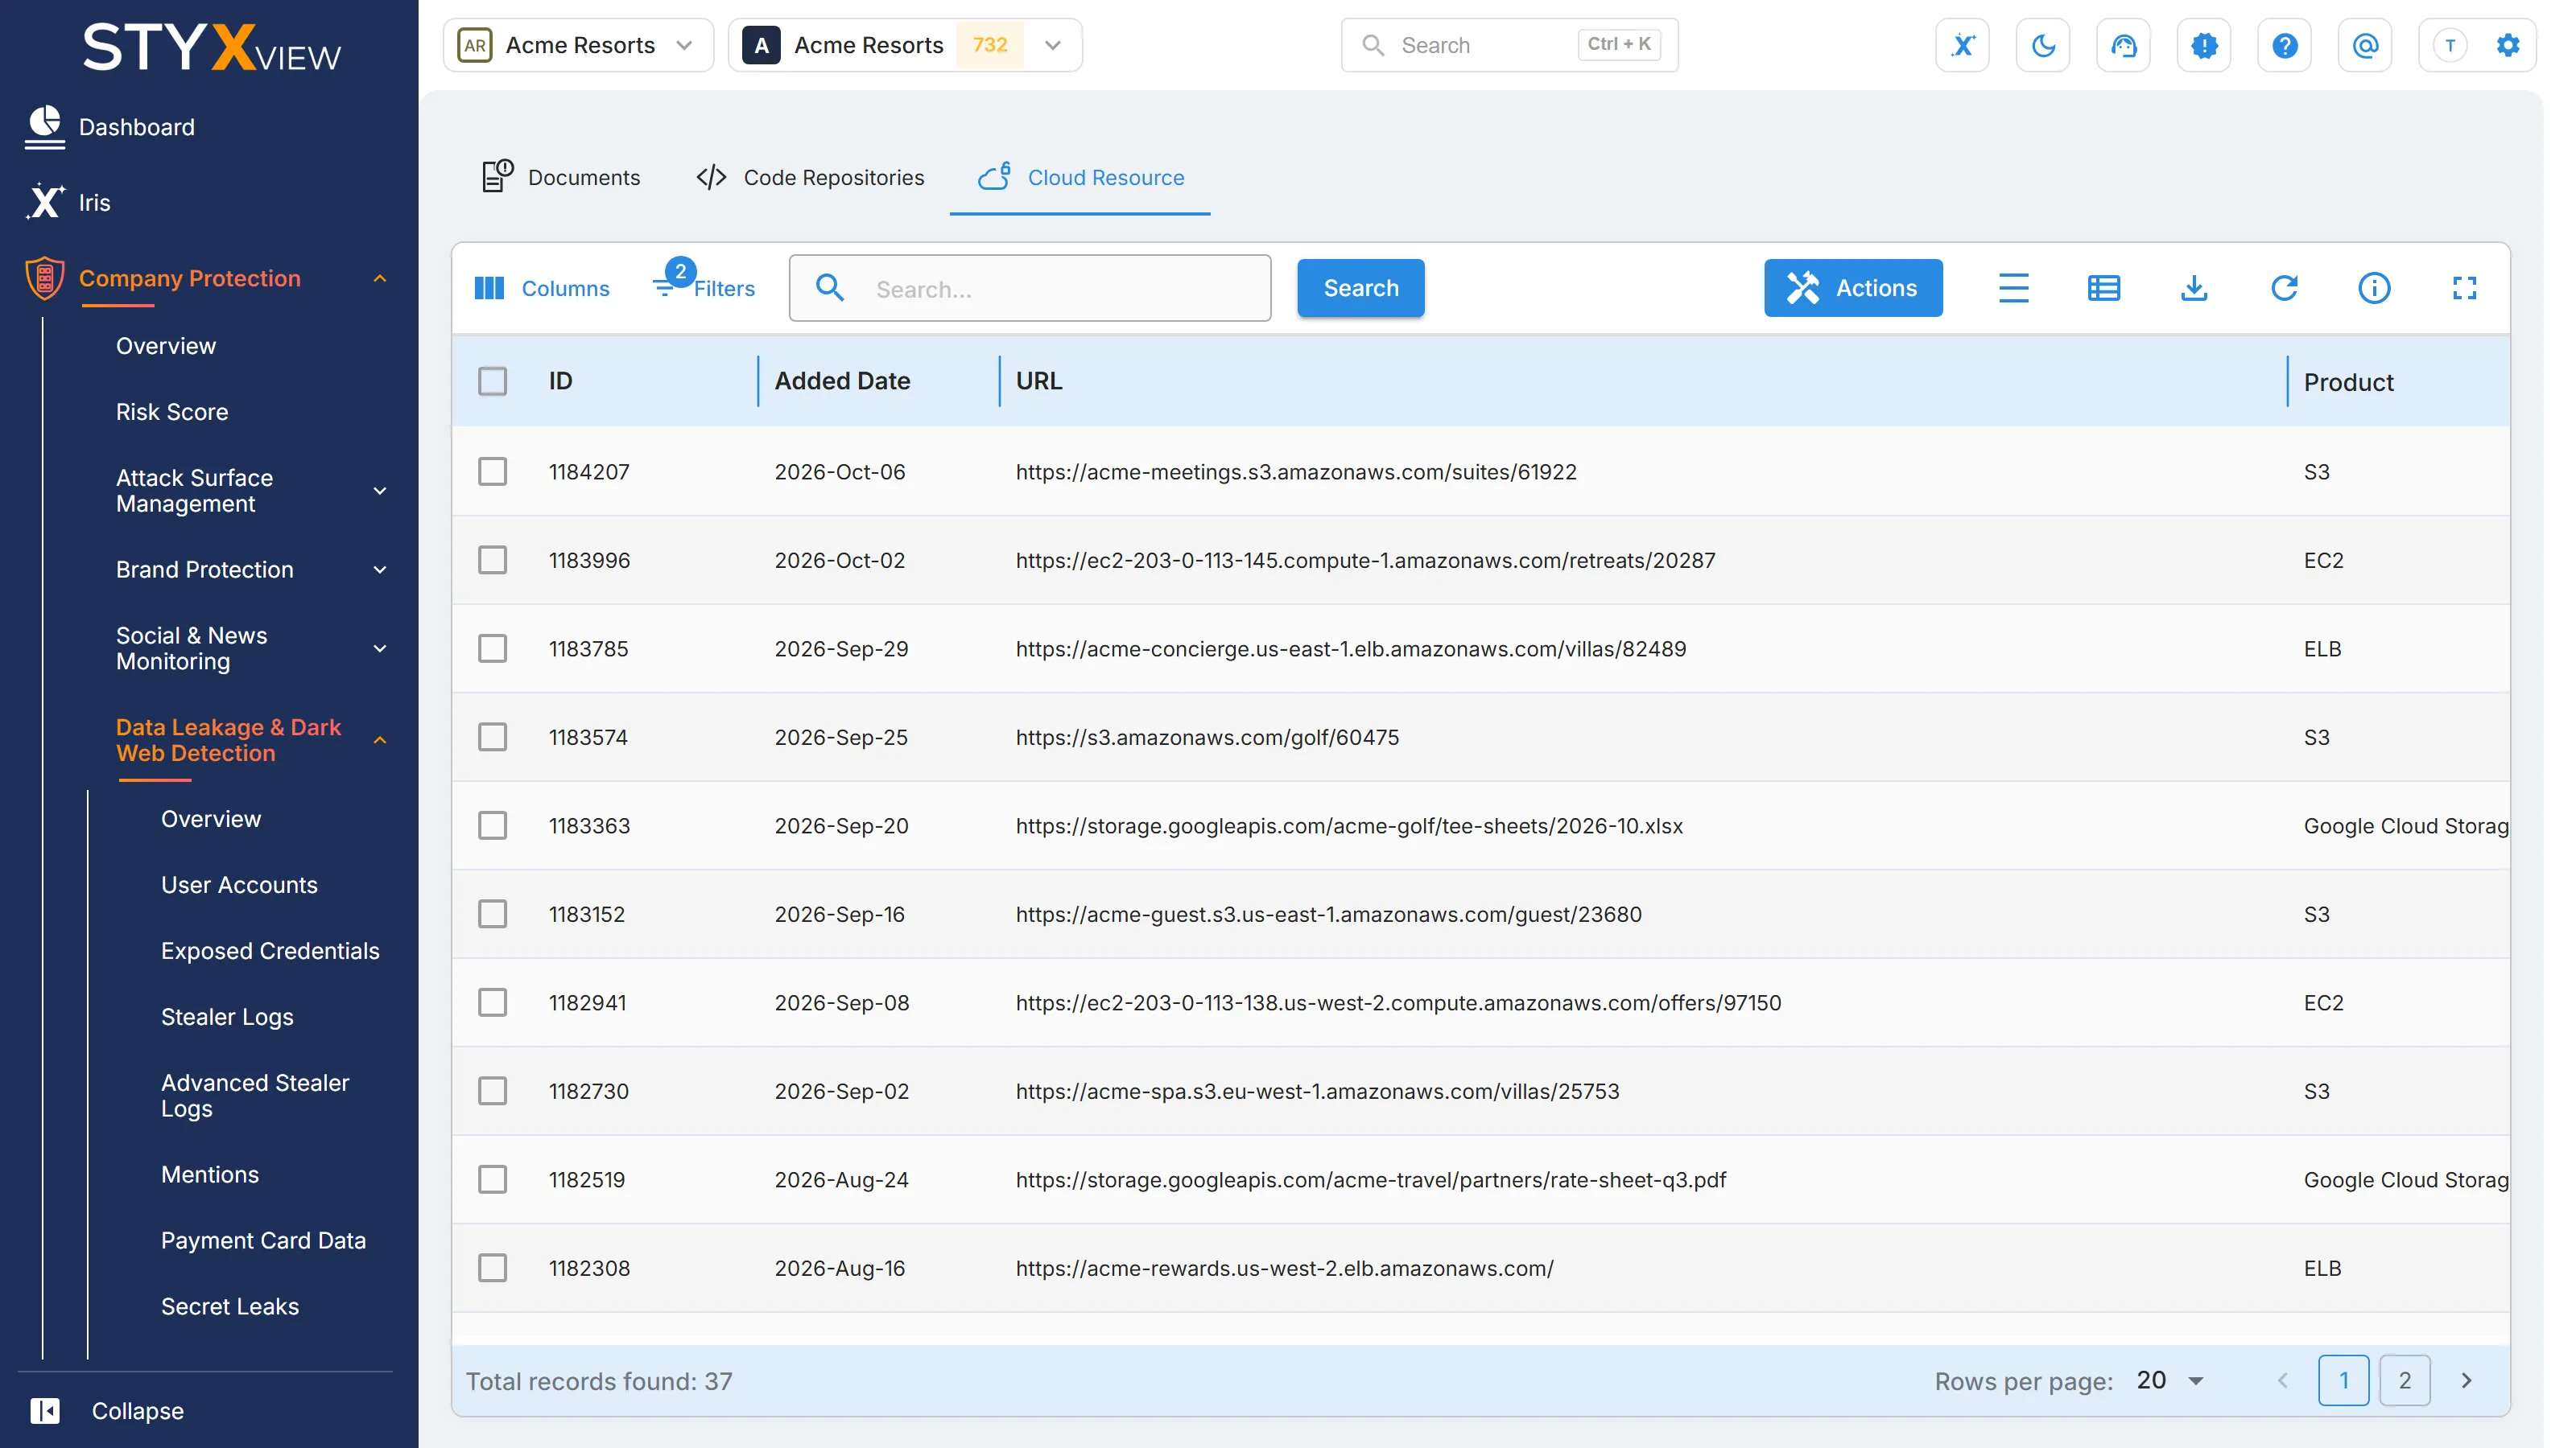Click the Company Protection shield icon
2576x1448 pixels.
[45, 278]
